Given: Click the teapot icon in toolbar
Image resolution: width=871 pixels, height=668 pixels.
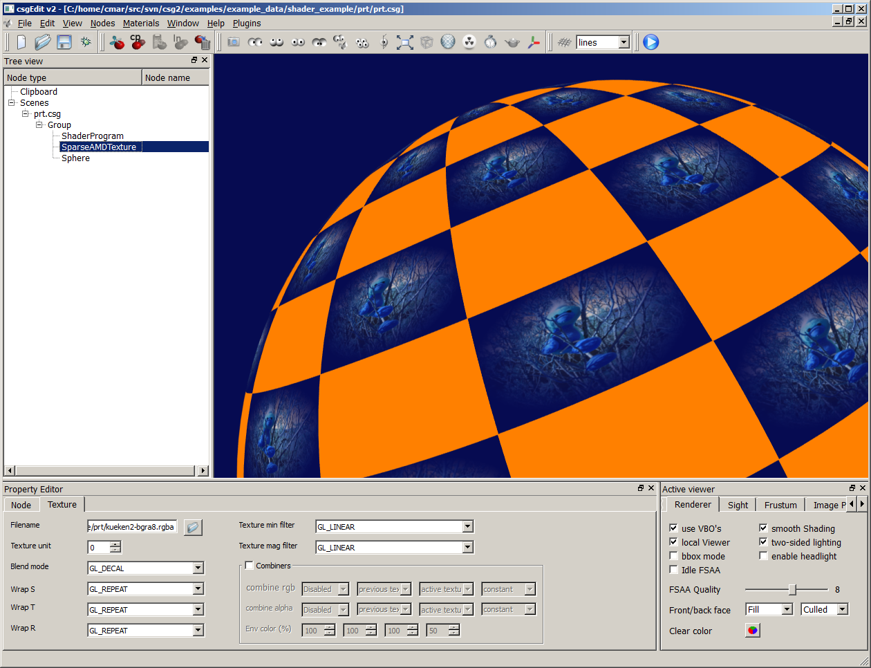Looking at the screenshot, I should click(512, 42).
